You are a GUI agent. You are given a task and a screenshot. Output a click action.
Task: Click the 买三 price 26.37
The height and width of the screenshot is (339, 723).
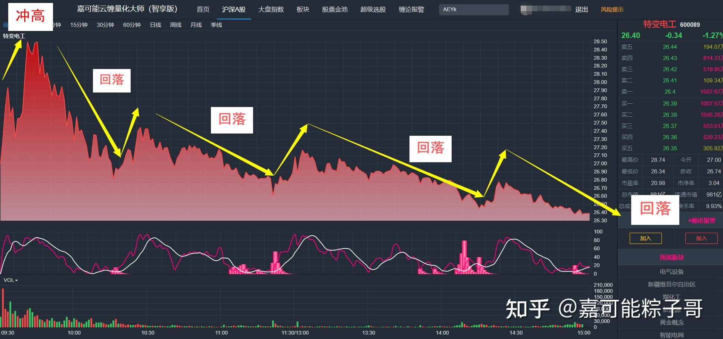pyautogui.click(x=670, y=126)
